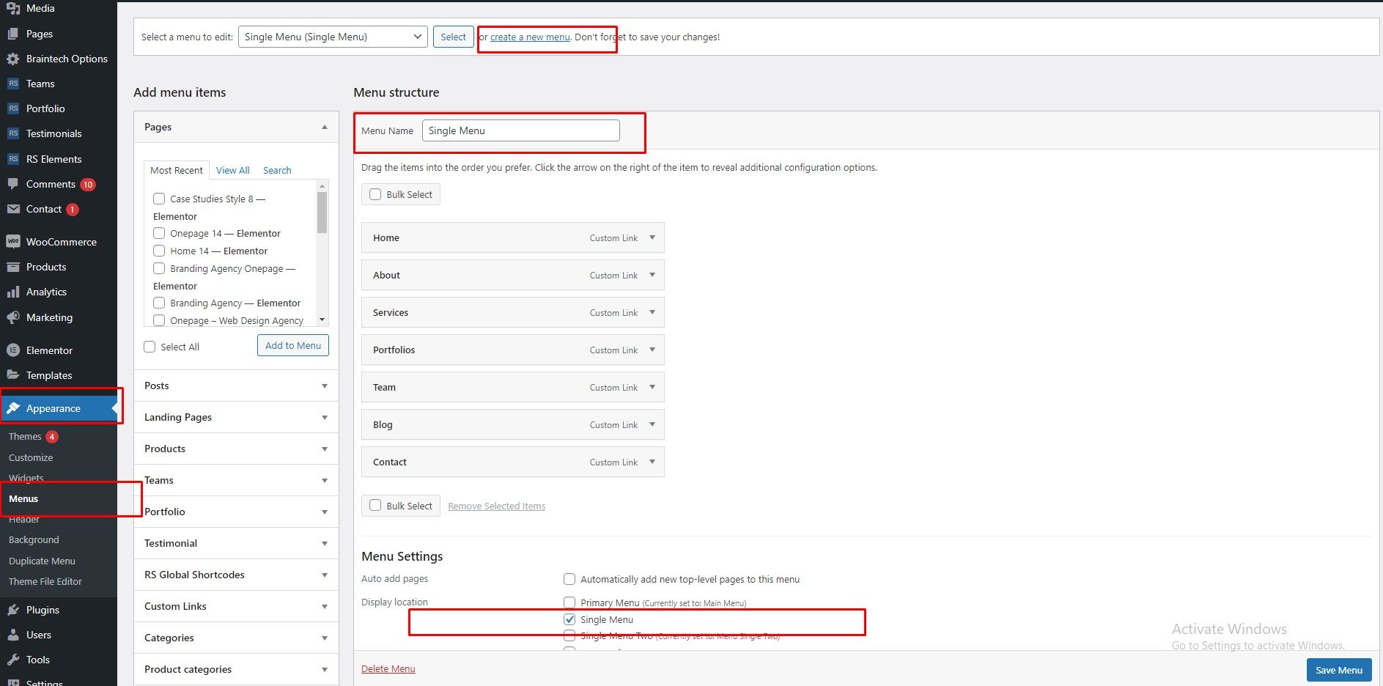Click the Save Menu button
This screenshot has width=1383, height=686.
point(1339,670)
